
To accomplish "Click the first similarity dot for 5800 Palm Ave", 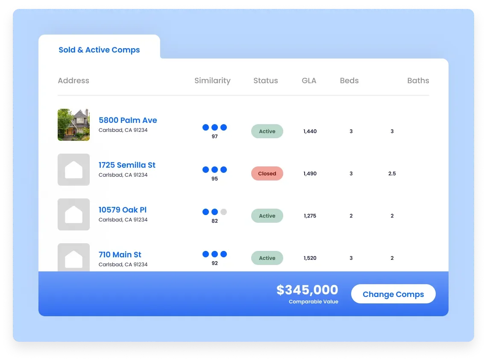I will (205, 127).
